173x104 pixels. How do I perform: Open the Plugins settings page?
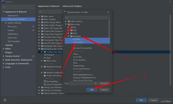pos(9,52)
